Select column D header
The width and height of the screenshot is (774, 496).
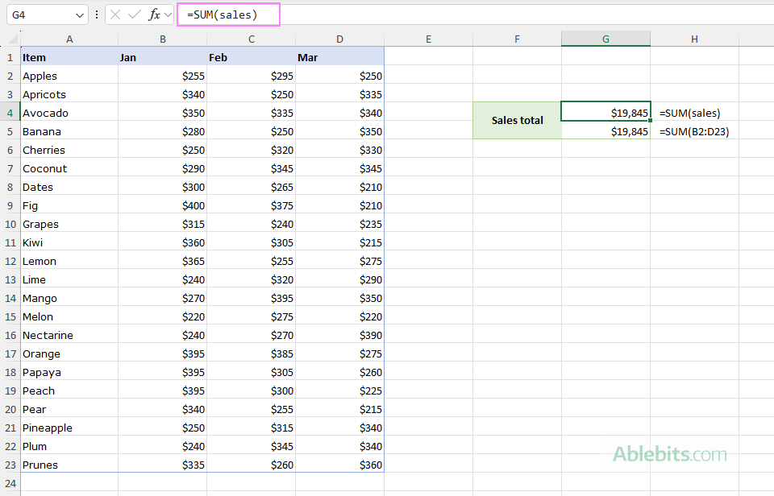[x=339, y=38]
